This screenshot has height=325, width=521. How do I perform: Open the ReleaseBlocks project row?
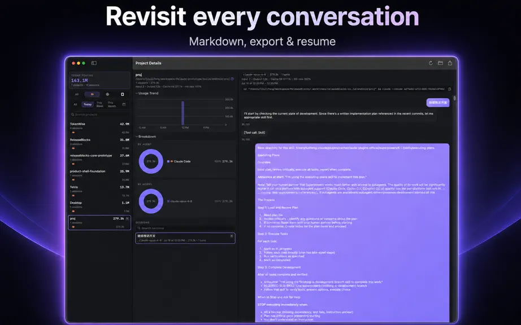coord(99,144)
